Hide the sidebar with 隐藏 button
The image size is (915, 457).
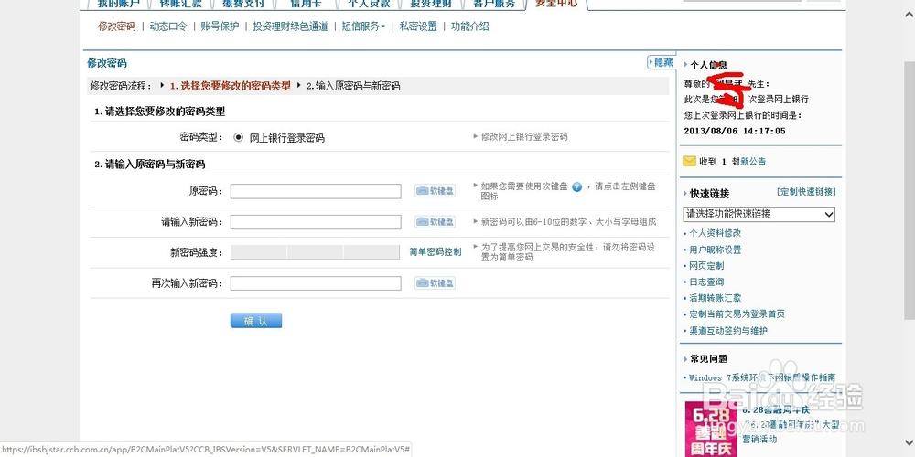point(662,62)
